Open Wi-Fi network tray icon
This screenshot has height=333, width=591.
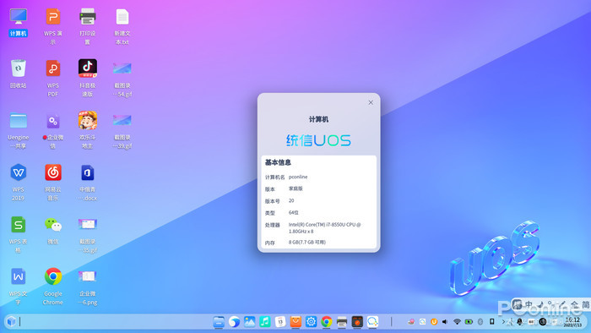(x=457, y=322)
